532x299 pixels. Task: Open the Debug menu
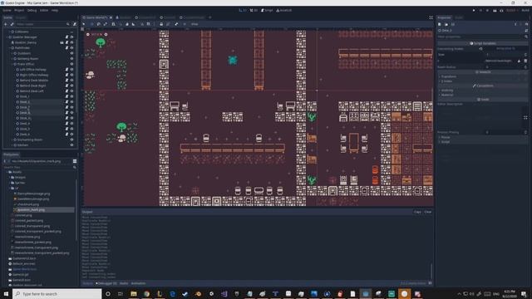click(x=32, y=11)
